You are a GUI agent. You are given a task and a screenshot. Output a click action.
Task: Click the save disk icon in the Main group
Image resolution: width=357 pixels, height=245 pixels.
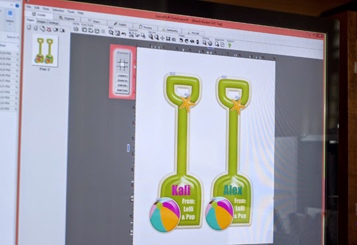coord(117,33)
